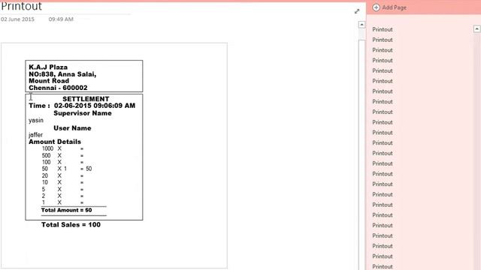Click the Mount Road line
The width and height of the screenshot is (481, 270).
click(49, 81)
